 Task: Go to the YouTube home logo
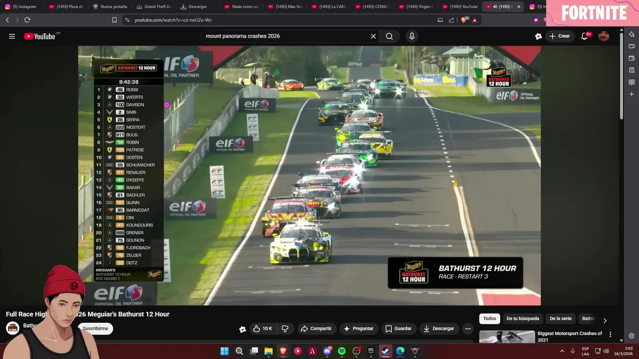click(39, 36)
